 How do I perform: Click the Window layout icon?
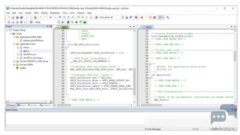tap(160, 17)
